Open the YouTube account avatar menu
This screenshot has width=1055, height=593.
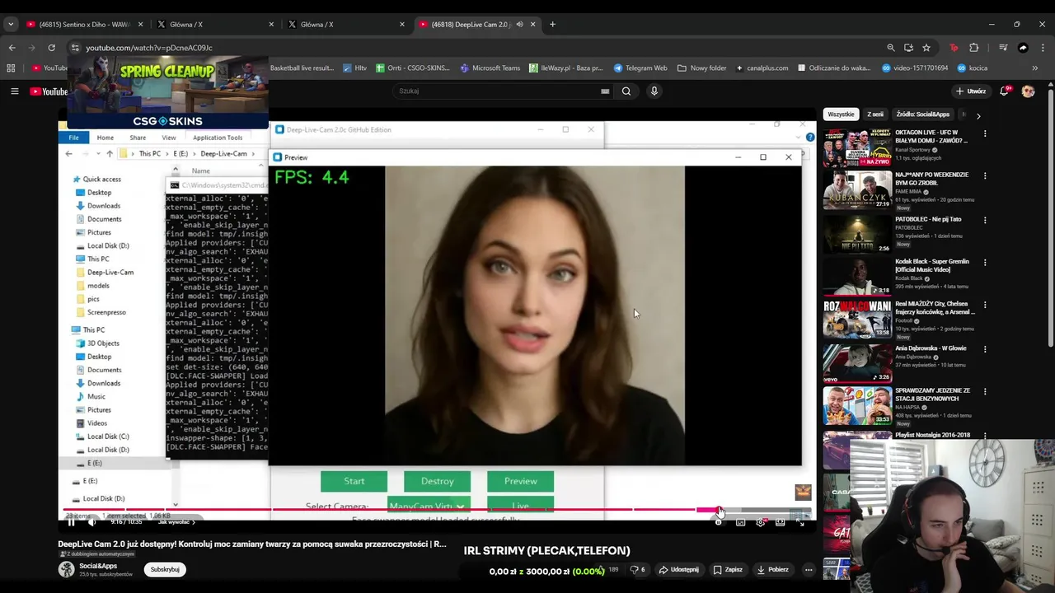(x=1028, y=91)
